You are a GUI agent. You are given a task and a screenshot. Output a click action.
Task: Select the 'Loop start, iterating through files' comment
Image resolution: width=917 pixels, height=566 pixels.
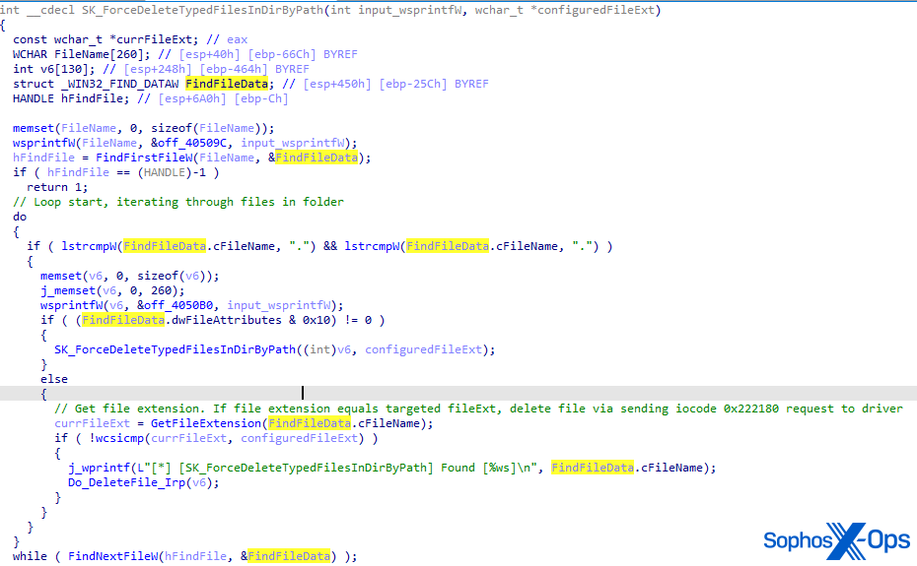pyautogui.click(x=178, y=202)
